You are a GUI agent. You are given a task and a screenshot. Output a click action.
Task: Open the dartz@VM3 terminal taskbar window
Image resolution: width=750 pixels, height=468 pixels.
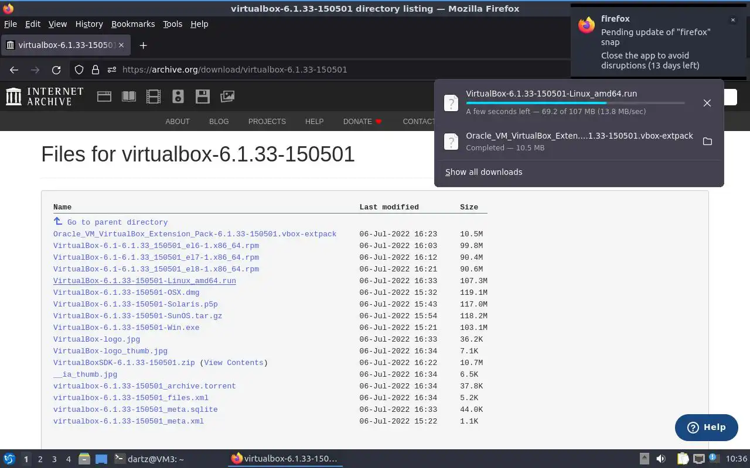pos(149,459)
